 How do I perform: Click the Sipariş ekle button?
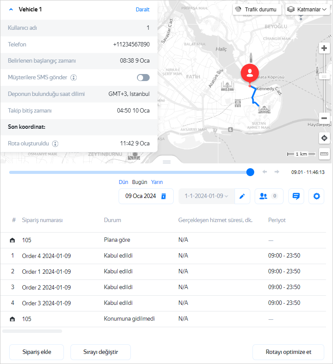[37, 352]
